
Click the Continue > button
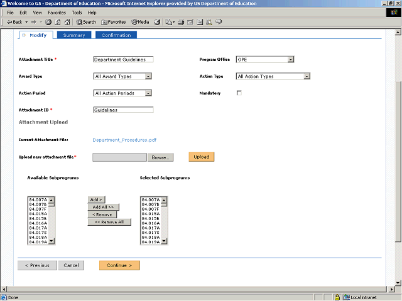tap(119, 265)
